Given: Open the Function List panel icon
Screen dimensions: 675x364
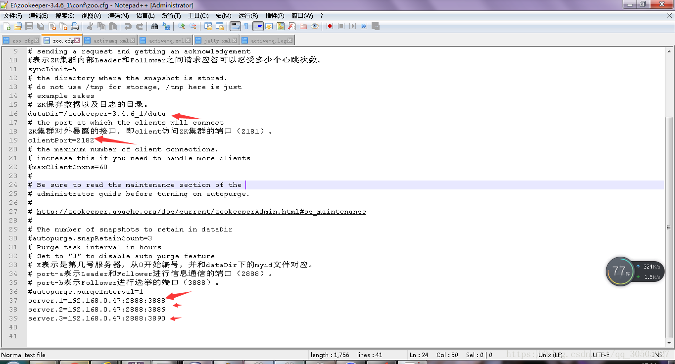Looking at the screenshot, I should pyautogui.click(x=291, y=26).
